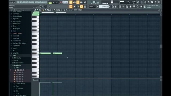Select the Draw pencil tool in piano roll
Viewport: 171px width, 96px height.
click(x=43, y=10)
